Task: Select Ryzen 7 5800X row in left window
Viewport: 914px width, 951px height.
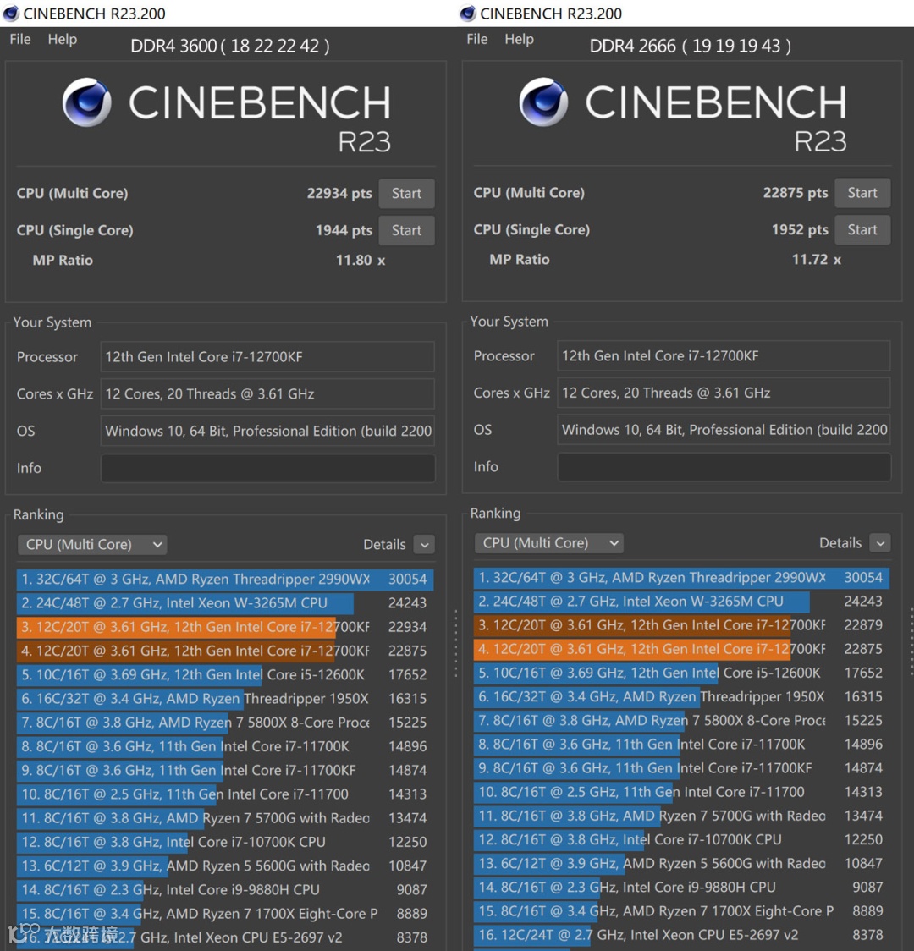Action: pos(225,723)
